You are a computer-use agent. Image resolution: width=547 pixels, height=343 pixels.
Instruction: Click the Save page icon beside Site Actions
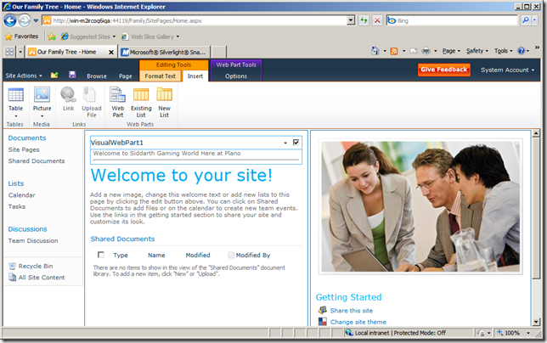[72, 75]
